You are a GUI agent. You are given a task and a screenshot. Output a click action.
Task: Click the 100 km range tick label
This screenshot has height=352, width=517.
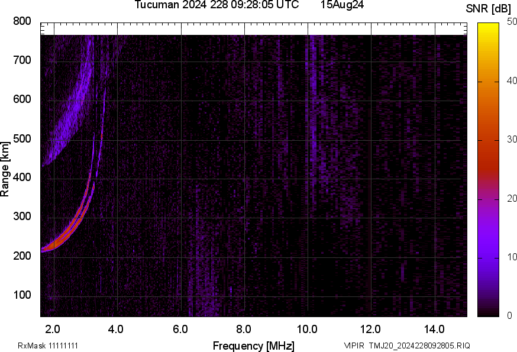(x=21, y=295)
